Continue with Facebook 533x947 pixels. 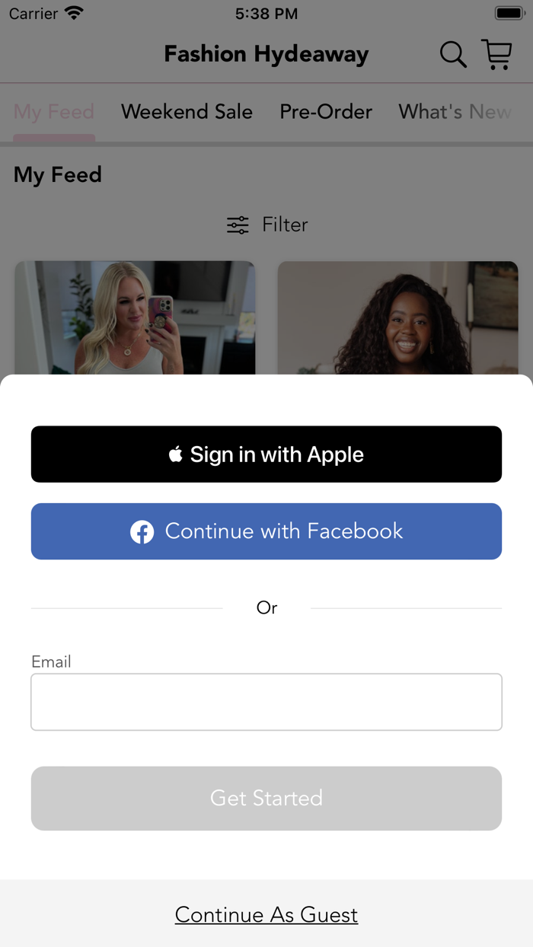(266, 531)
